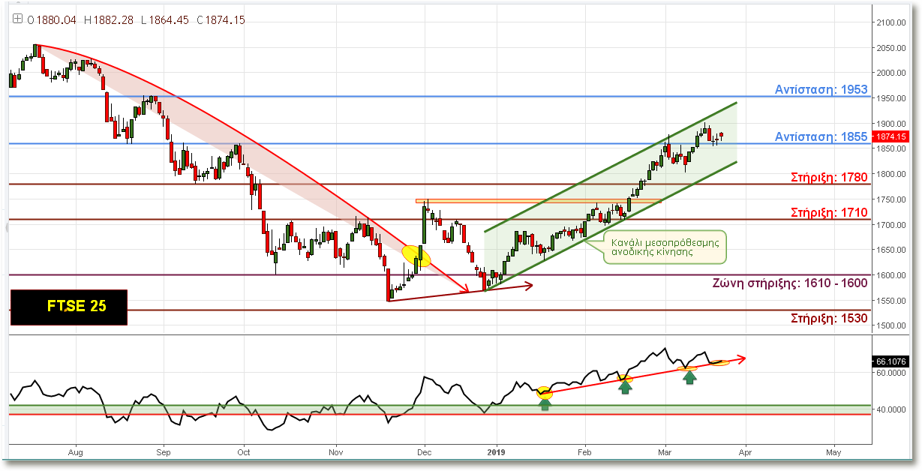Click the indicator value tag 66.1076
922x471 pixels.
coord(890,361)
